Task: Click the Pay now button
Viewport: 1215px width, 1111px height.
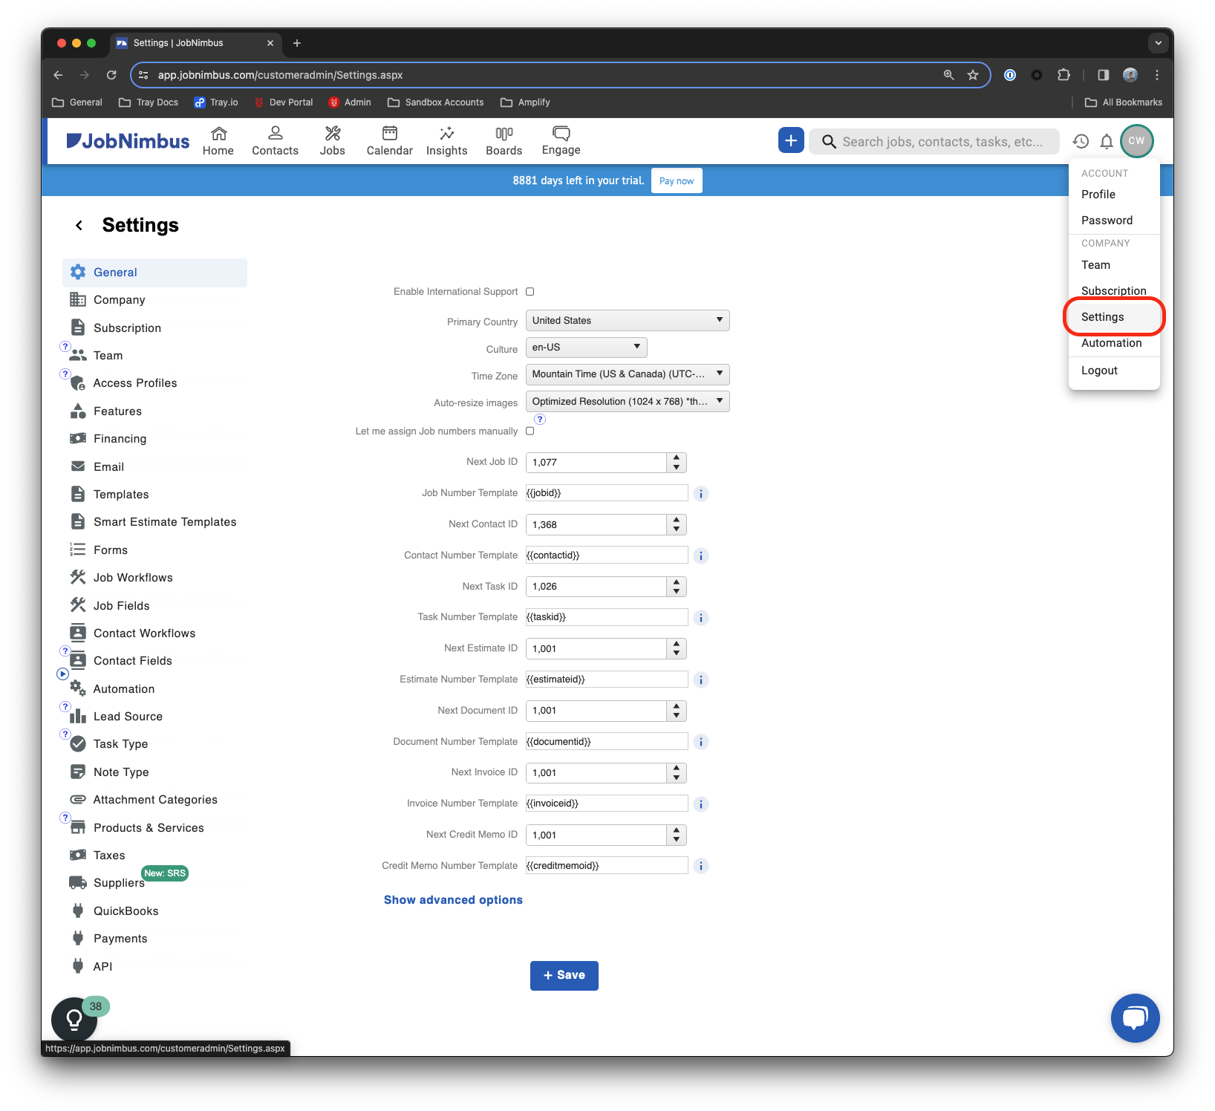Action: point(677,180)
